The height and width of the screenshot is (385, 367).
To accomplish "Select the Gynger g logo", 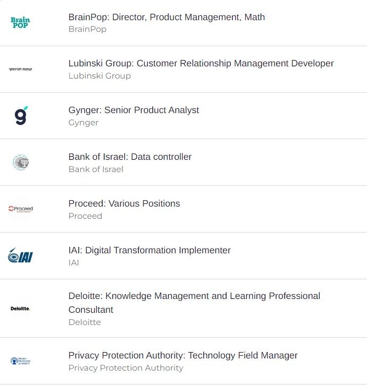I will point(21,116).
